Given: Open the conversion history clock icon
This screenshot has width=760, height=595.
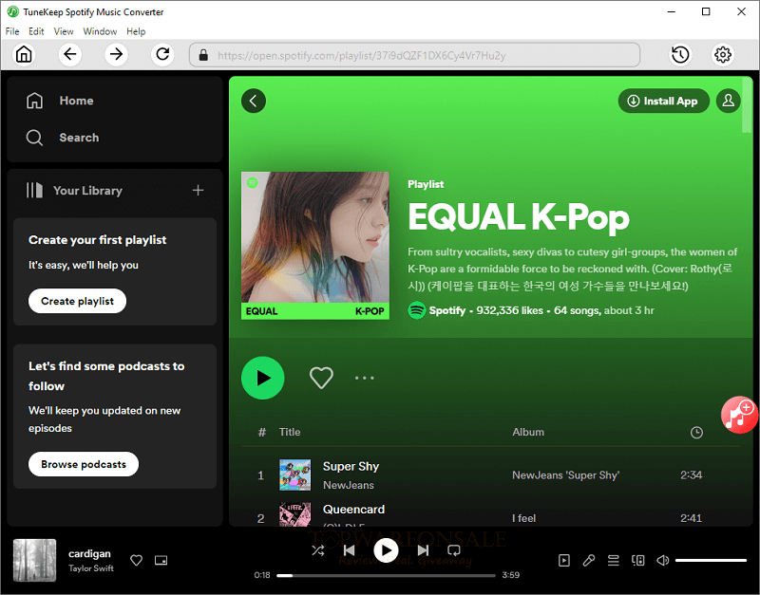Looking at the screenshot, I should (680, 54).
